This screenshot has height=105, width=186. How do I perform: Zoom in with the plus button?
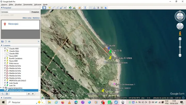pyautogui.click(x=180, y=39)
